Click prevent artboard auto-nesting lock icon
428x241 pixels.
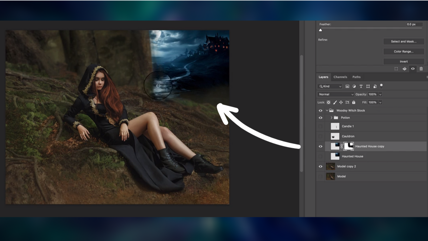[x=347, y=102]
